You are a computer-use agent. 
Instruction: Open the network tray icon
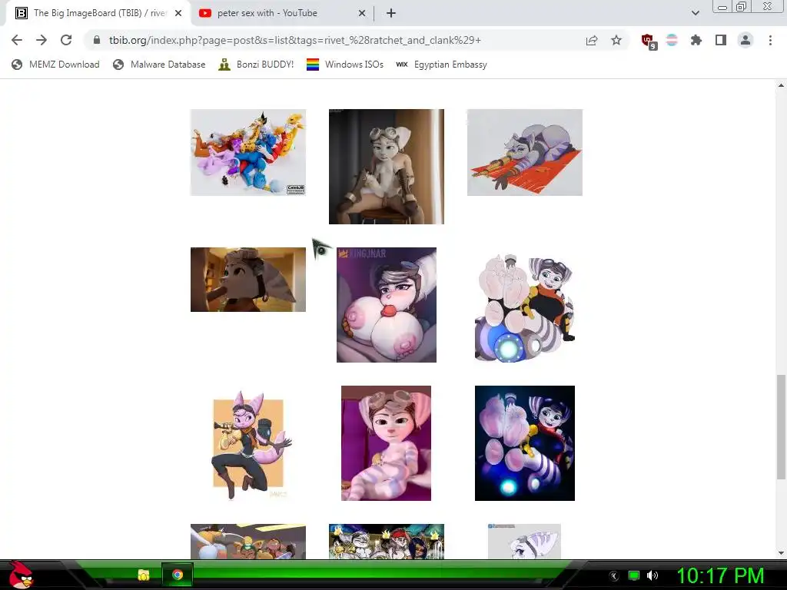(x=634, y=575)
